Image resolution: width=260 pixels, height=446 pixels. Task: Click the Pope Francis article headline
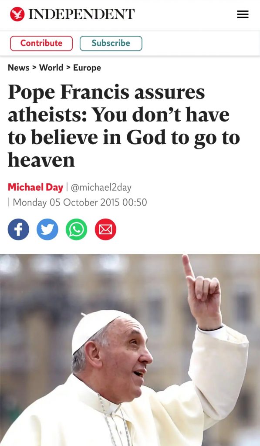pos(124,126)
